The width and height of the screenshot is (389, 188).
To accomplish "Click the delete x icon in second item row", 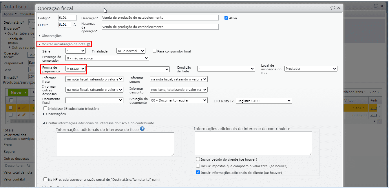I will pyautogui.click(x=19, y=115).
